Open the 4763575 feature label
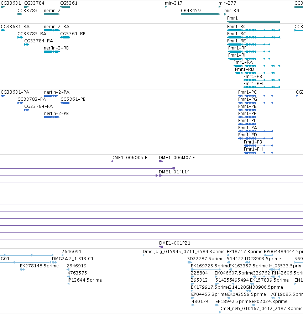Viewport: 303px width, 314px height. (77, 273)
